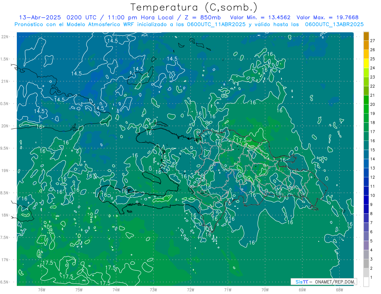The width and height of the screenshot is (381, 294).
Task: Click the color scale value "7"
Action: tap(372, 223)
